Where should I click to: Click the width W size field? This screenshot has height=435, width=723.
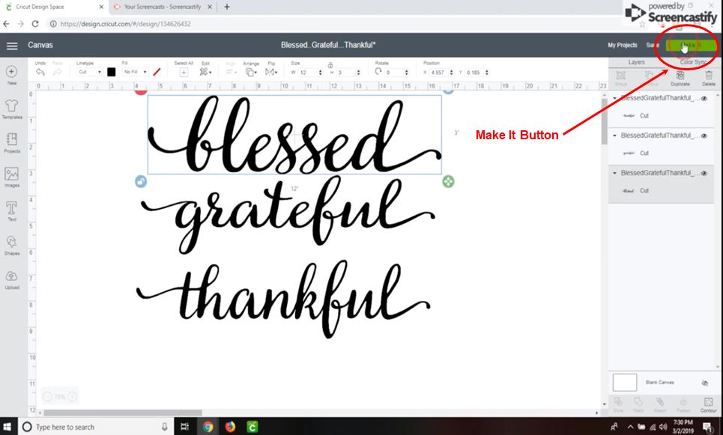point(310,73)
